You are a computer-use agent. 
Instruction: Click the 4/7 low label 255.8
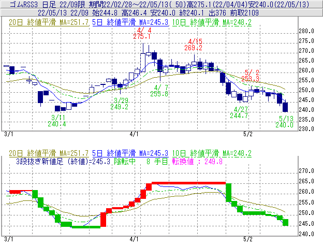159,94
